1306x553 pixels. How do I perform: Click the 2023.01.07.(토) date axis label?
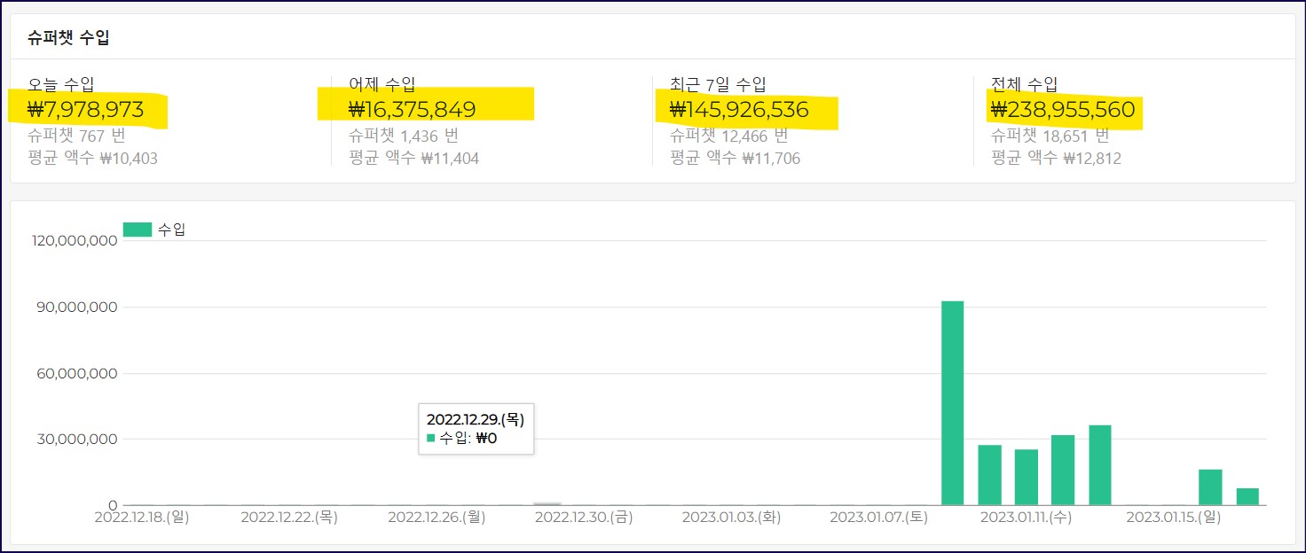tap(878, 517)
